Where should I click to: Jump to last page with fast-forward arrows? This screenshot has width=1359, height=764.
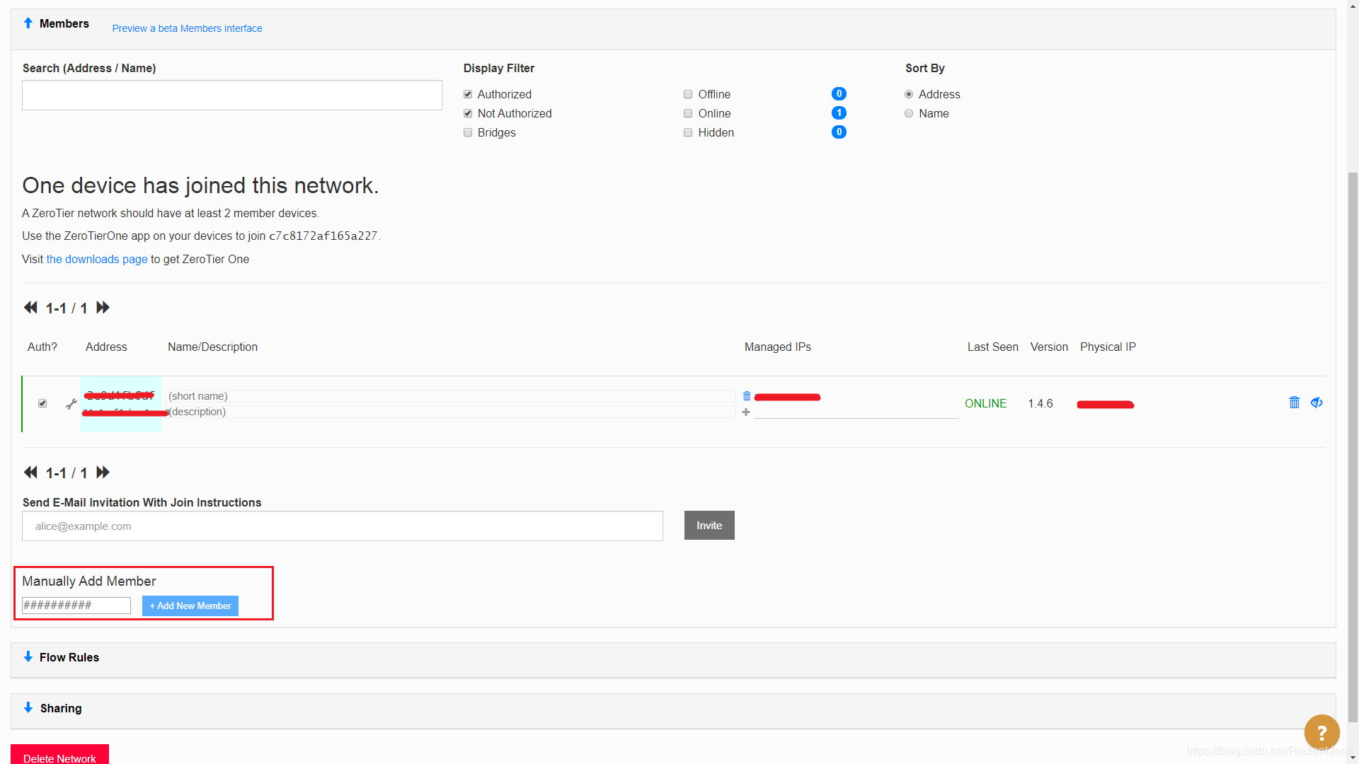pos(102,307)
